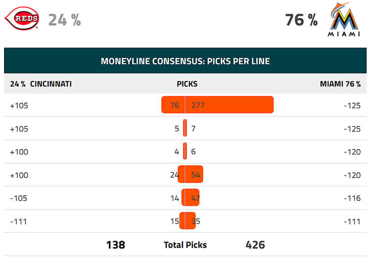Click the Cincinnati Reds logo

click(22, 18)
